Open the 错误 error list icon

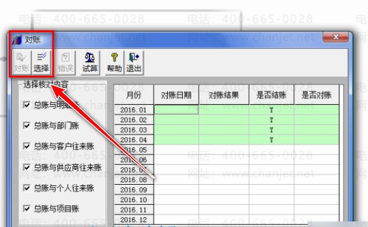pyautogui.click(x=65, y=63)
